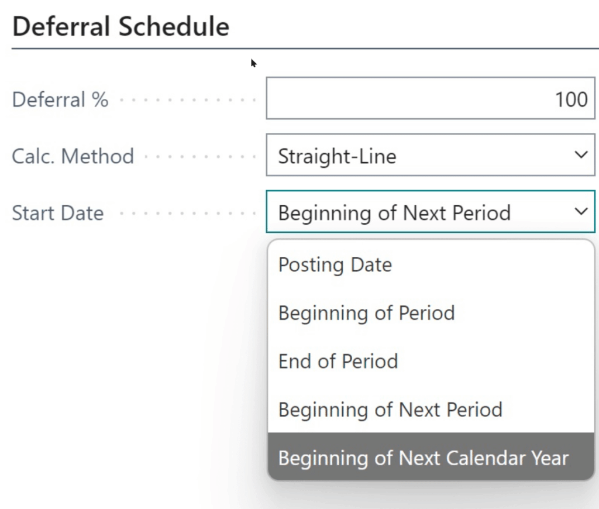Click dotted leader next to Calc. Method
This screenshot has width=599, height=509.
click(199, 157)
